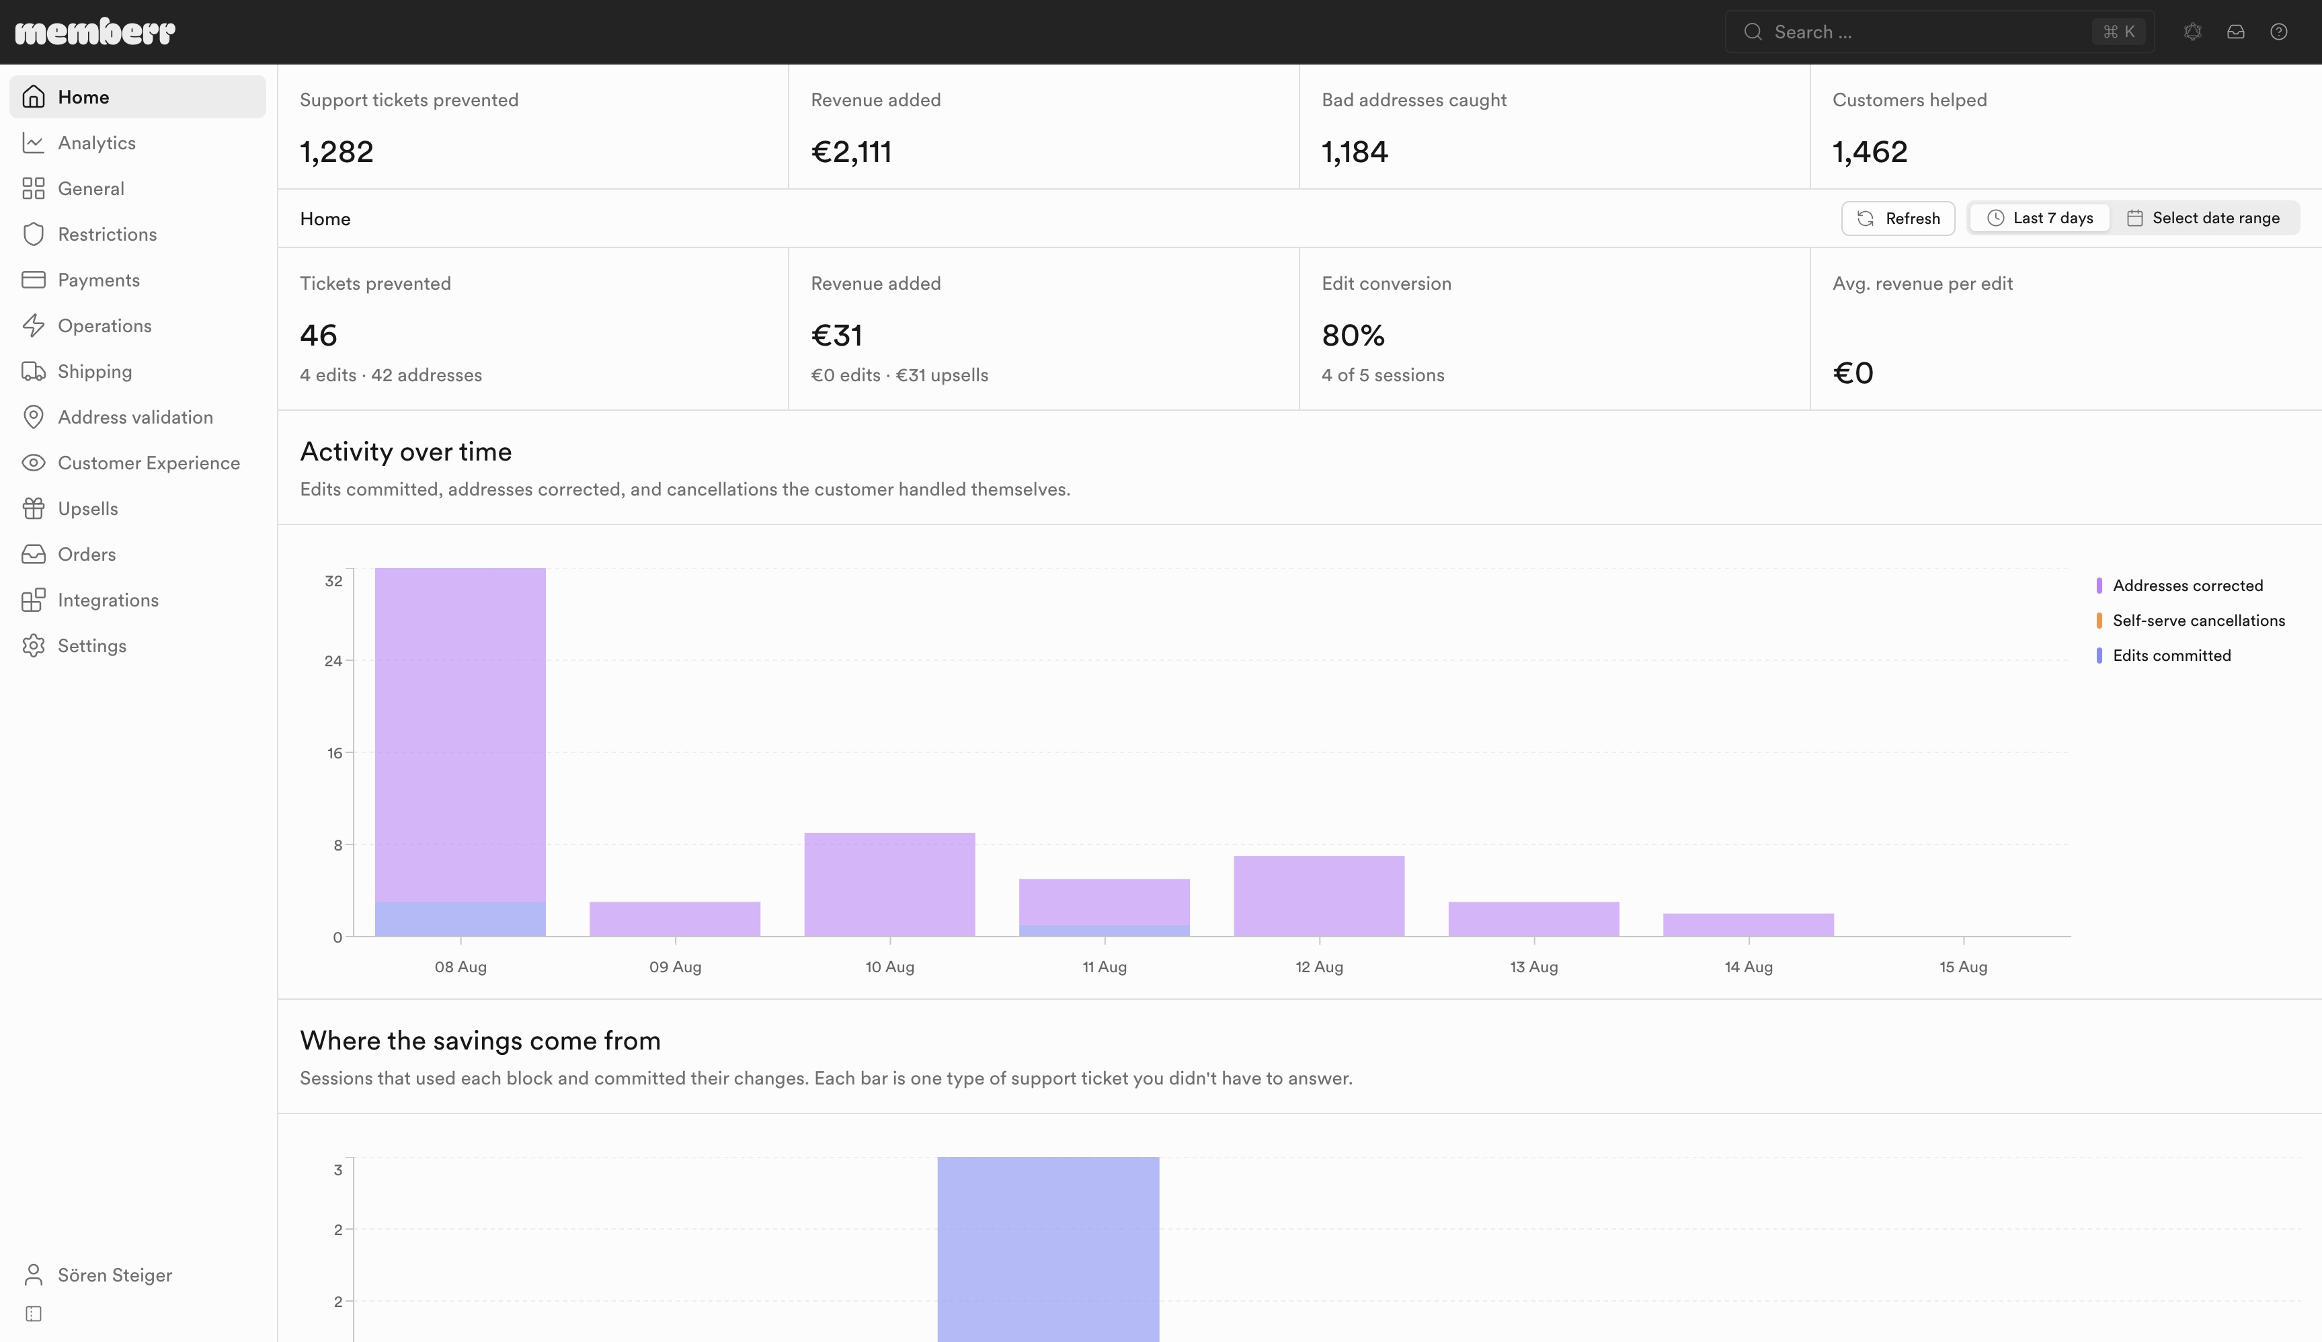
Task: Open the Customer Experience section
Action: tap(137, 463)
